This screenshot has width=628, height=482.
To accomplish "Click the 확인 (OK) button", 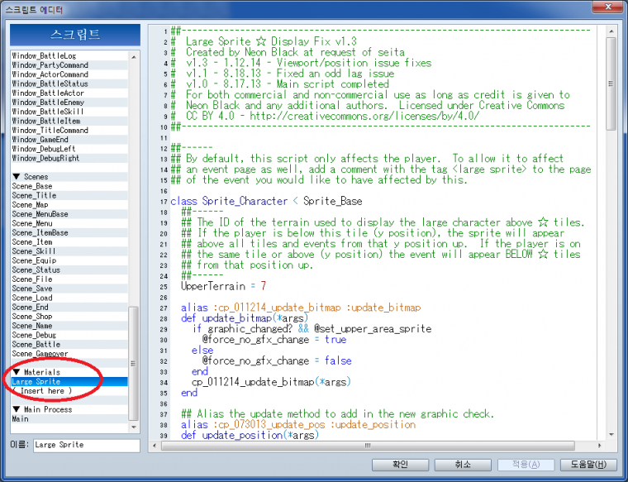I will 400,465.
